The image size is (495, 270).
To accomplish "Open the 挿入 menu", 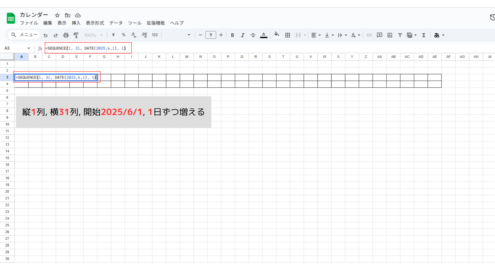I will click(x=76, y=23).
